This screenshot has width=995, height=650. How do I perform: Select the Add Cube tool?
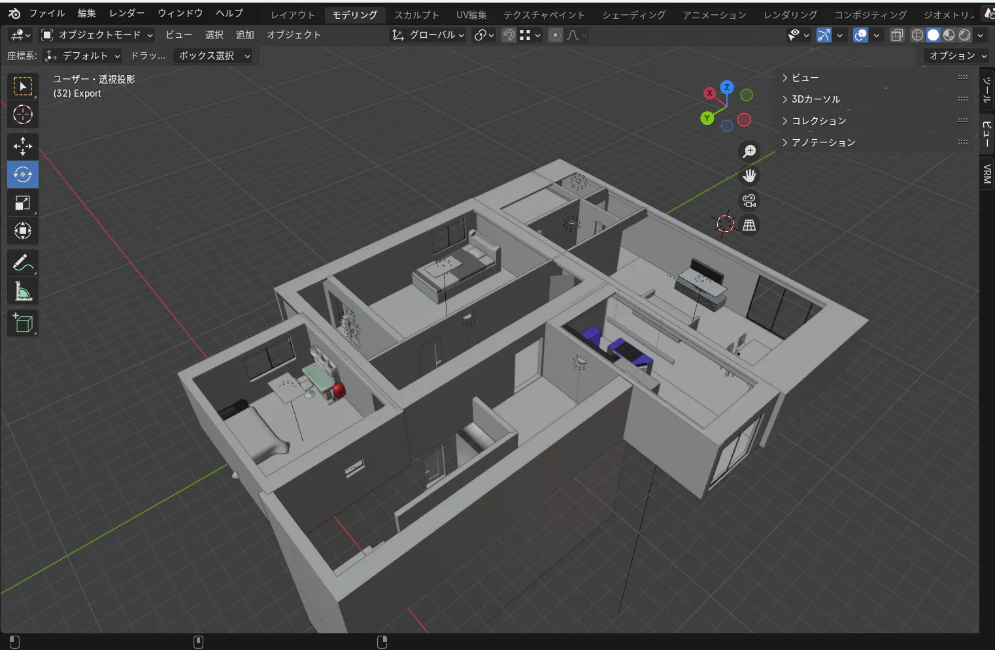point(23,323)
